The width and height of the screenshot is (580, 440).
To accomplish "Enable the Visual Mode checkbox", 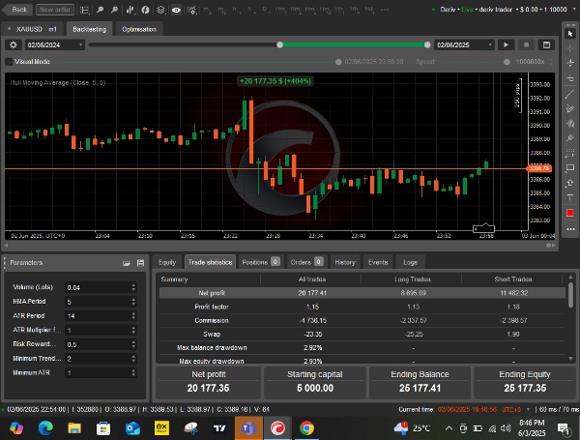I will (x=9, y=62).
